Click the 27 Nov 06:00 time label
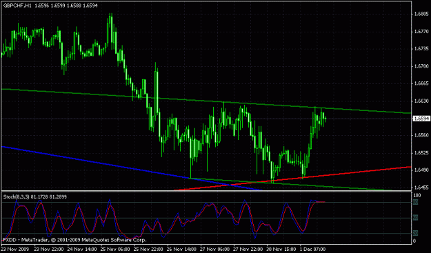 (x=215, y=250)
